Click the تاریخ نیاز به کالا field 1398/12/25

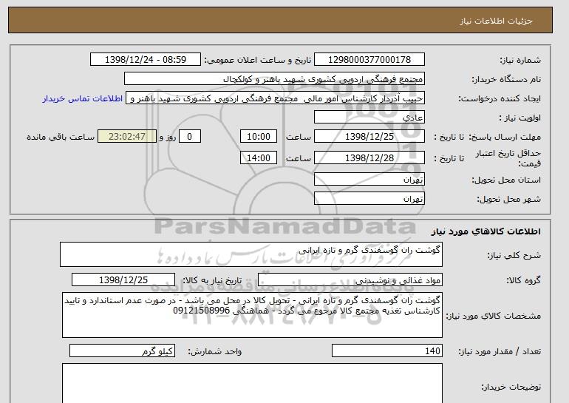tap(123, 280)
